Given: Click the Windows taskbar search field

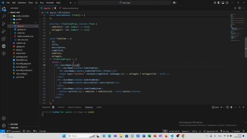Looking at the screenshot, I should click(x=81, y=136).
